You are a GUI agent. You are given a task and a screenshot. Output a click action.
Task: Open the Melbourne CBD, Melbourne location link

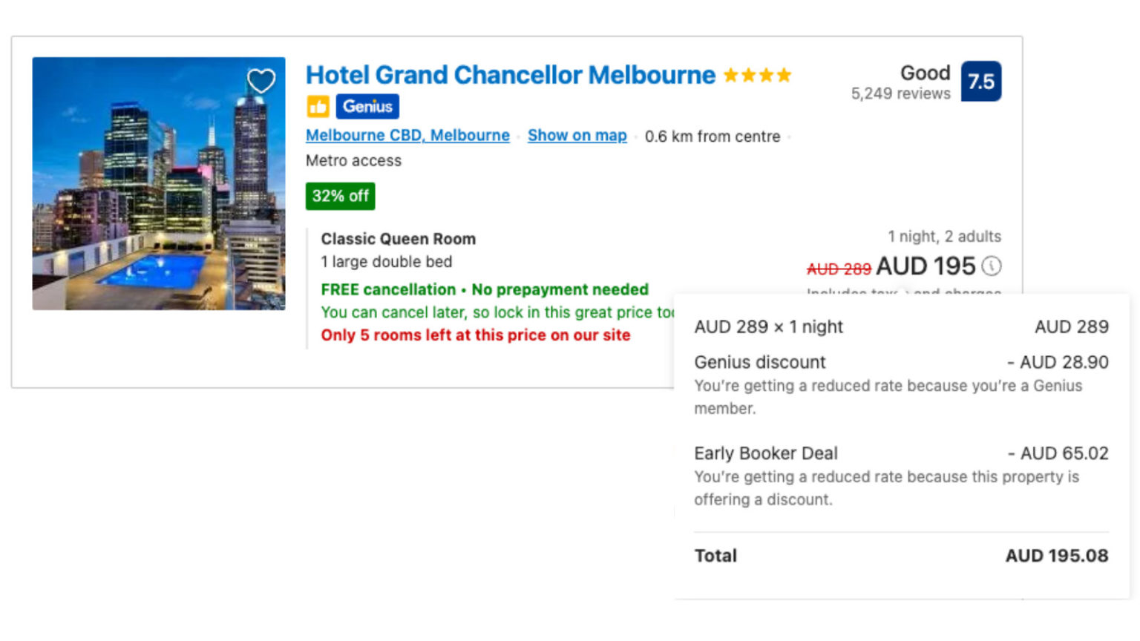coord(407,136)
